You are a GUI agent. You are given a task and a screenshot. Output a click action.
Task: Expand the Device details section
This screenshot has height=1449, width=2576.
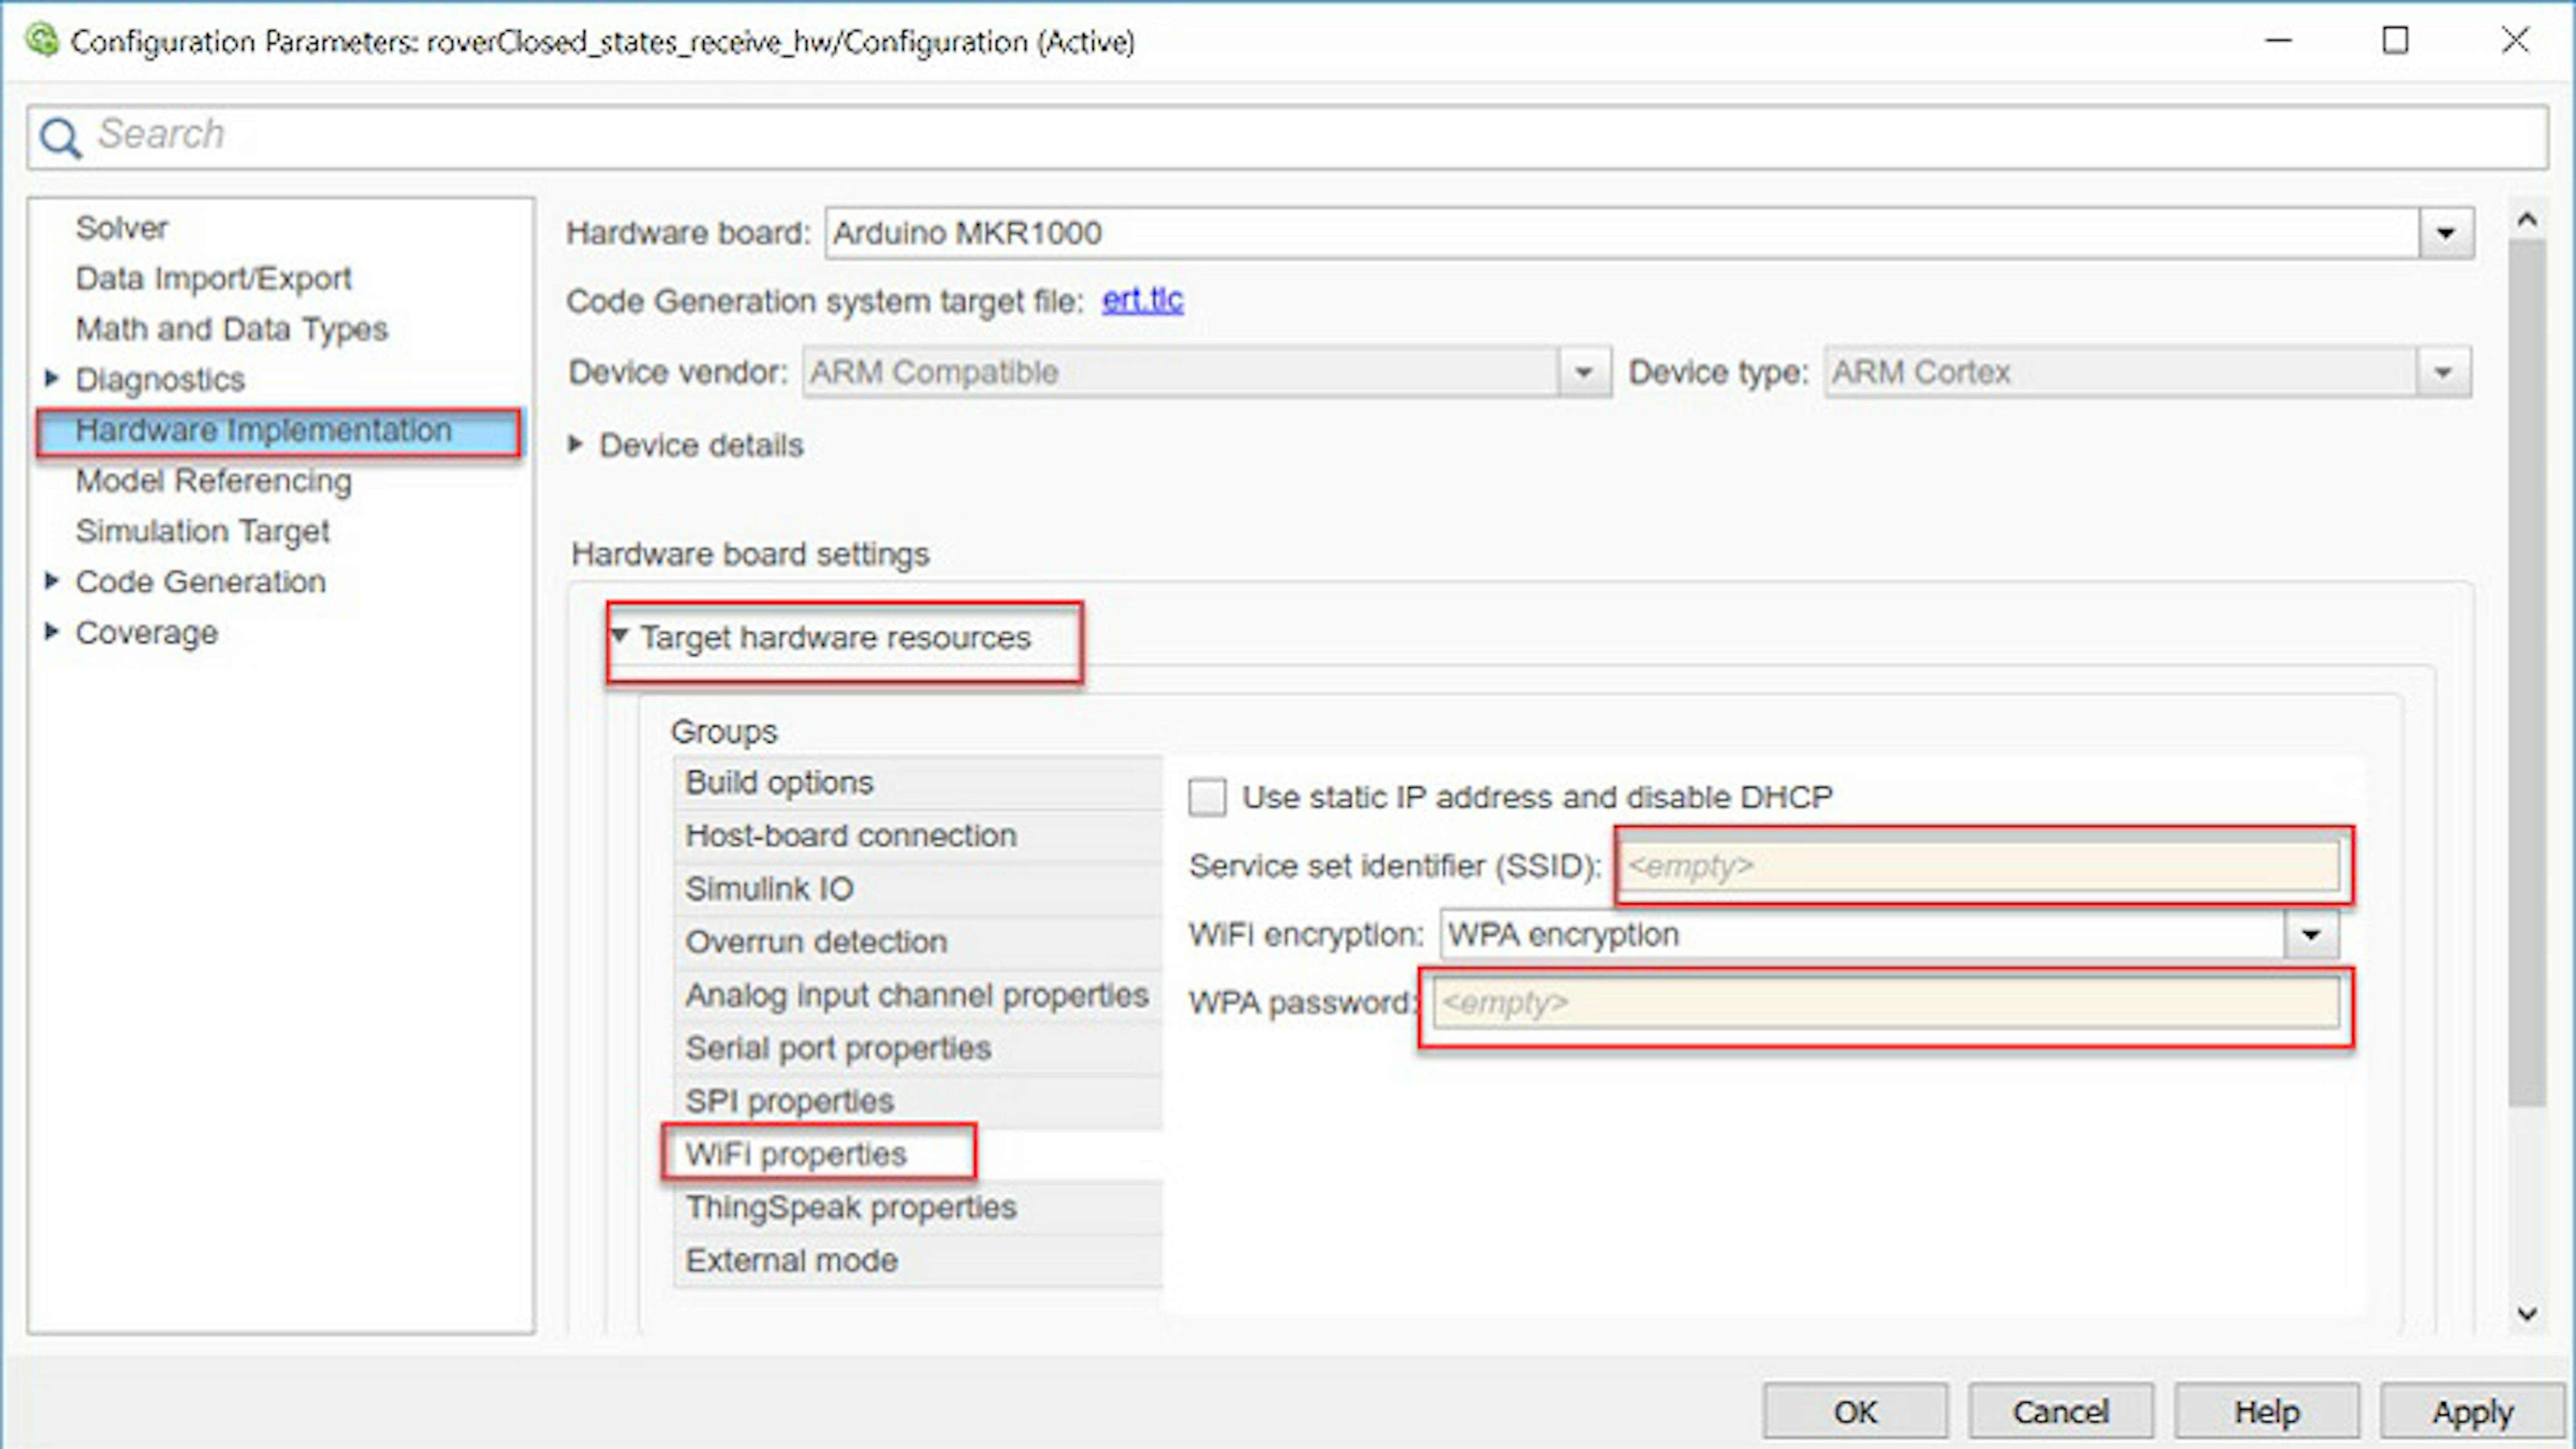pos(575,444)
